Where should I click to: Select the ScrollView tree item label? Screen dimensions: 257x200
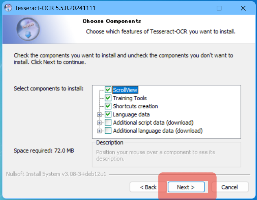click(x=126, y=90)
